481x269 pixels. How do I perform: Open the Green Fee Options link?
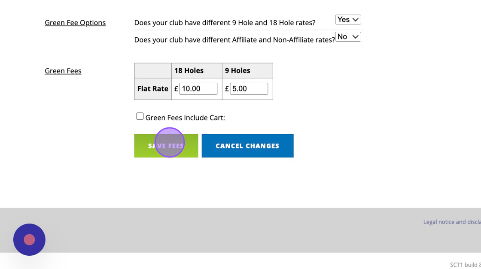pyautogui.click(x=75, y=23)
